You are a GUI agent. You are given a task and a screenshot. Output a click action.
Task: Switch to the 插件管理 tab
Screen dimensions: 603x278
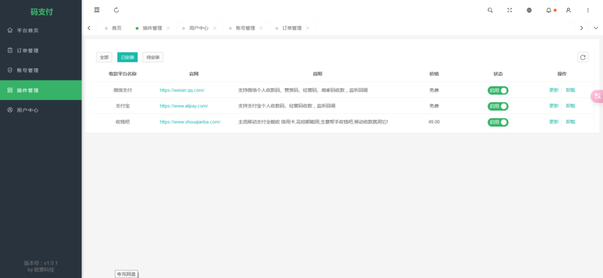pos(153,28)
